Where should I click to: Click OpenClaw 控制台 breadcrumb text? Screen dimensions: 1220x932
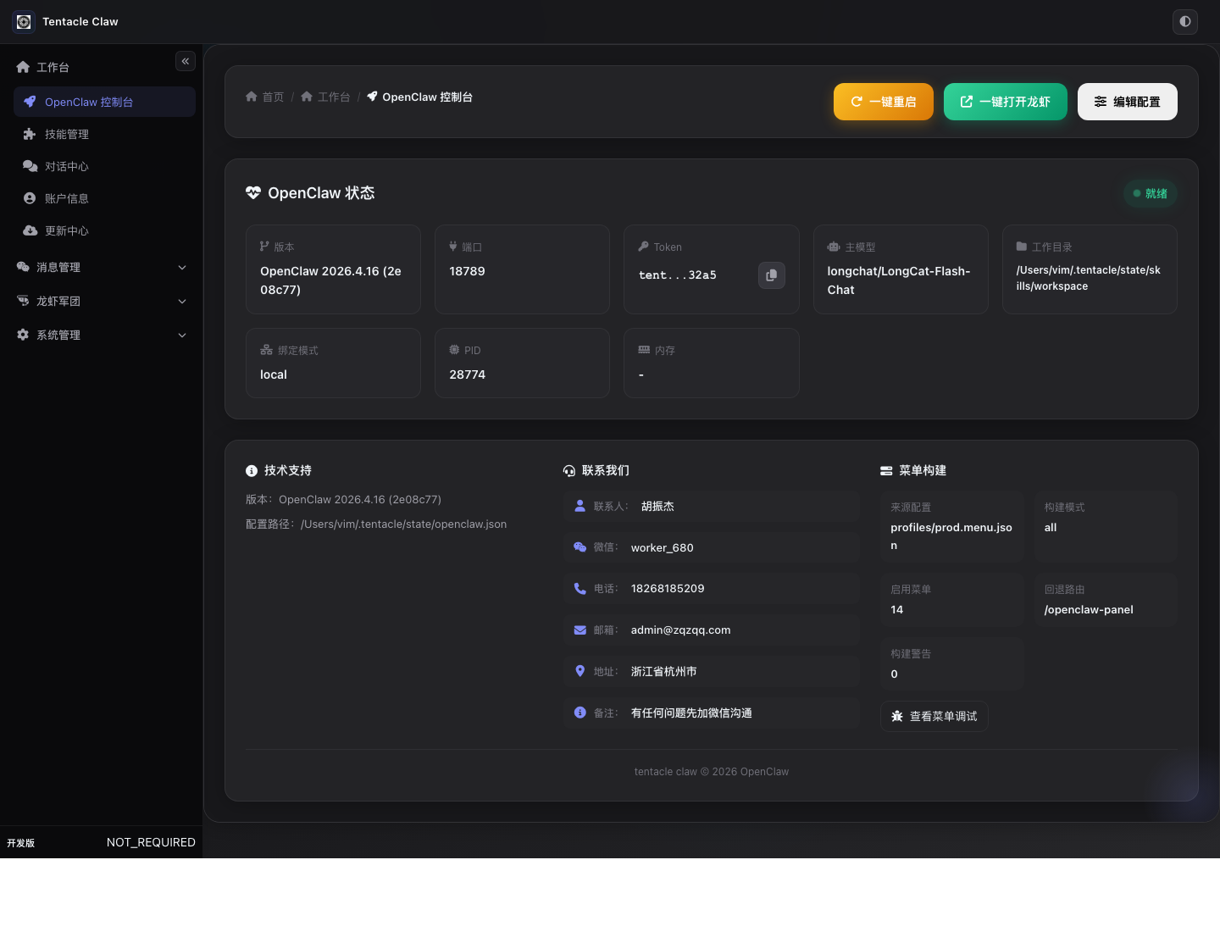point(428,97)
